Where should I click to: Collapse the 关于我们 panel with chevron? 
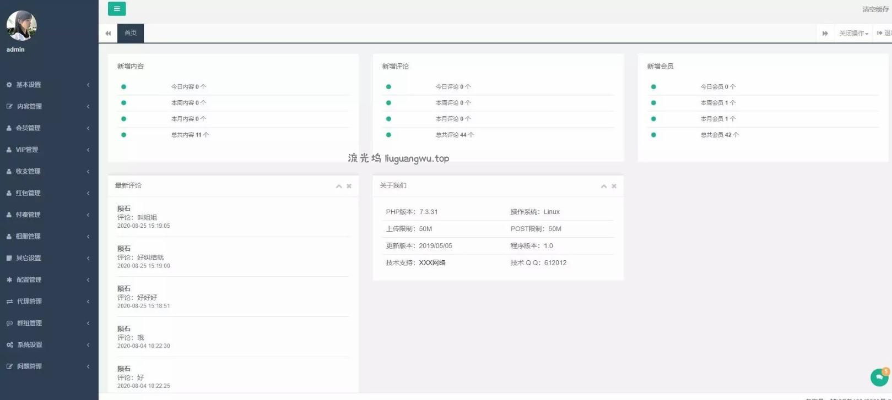pyautogui.click(x=604, y=186)
